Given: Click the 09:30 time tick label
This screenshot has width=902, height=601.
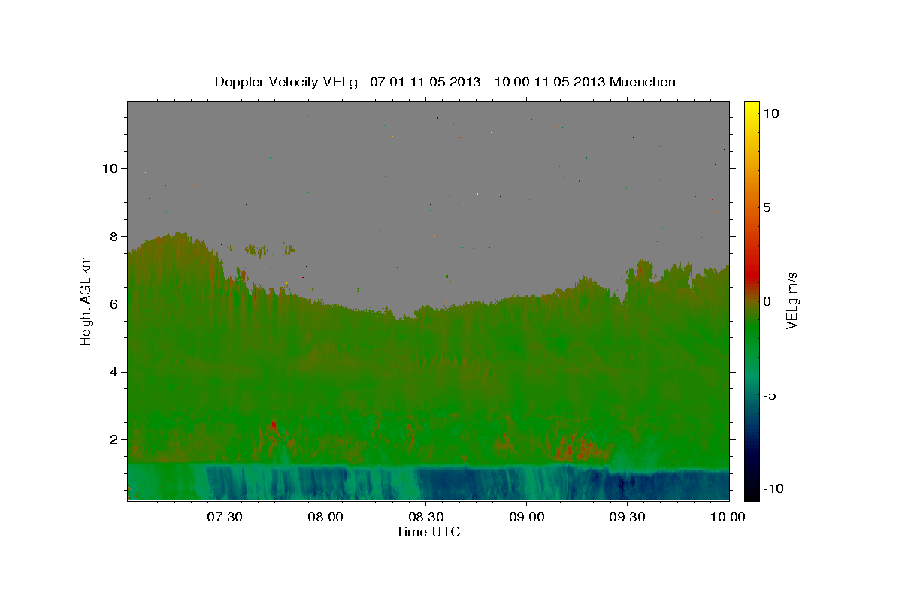Looking at the screenshot, I should tap(628, 517).
